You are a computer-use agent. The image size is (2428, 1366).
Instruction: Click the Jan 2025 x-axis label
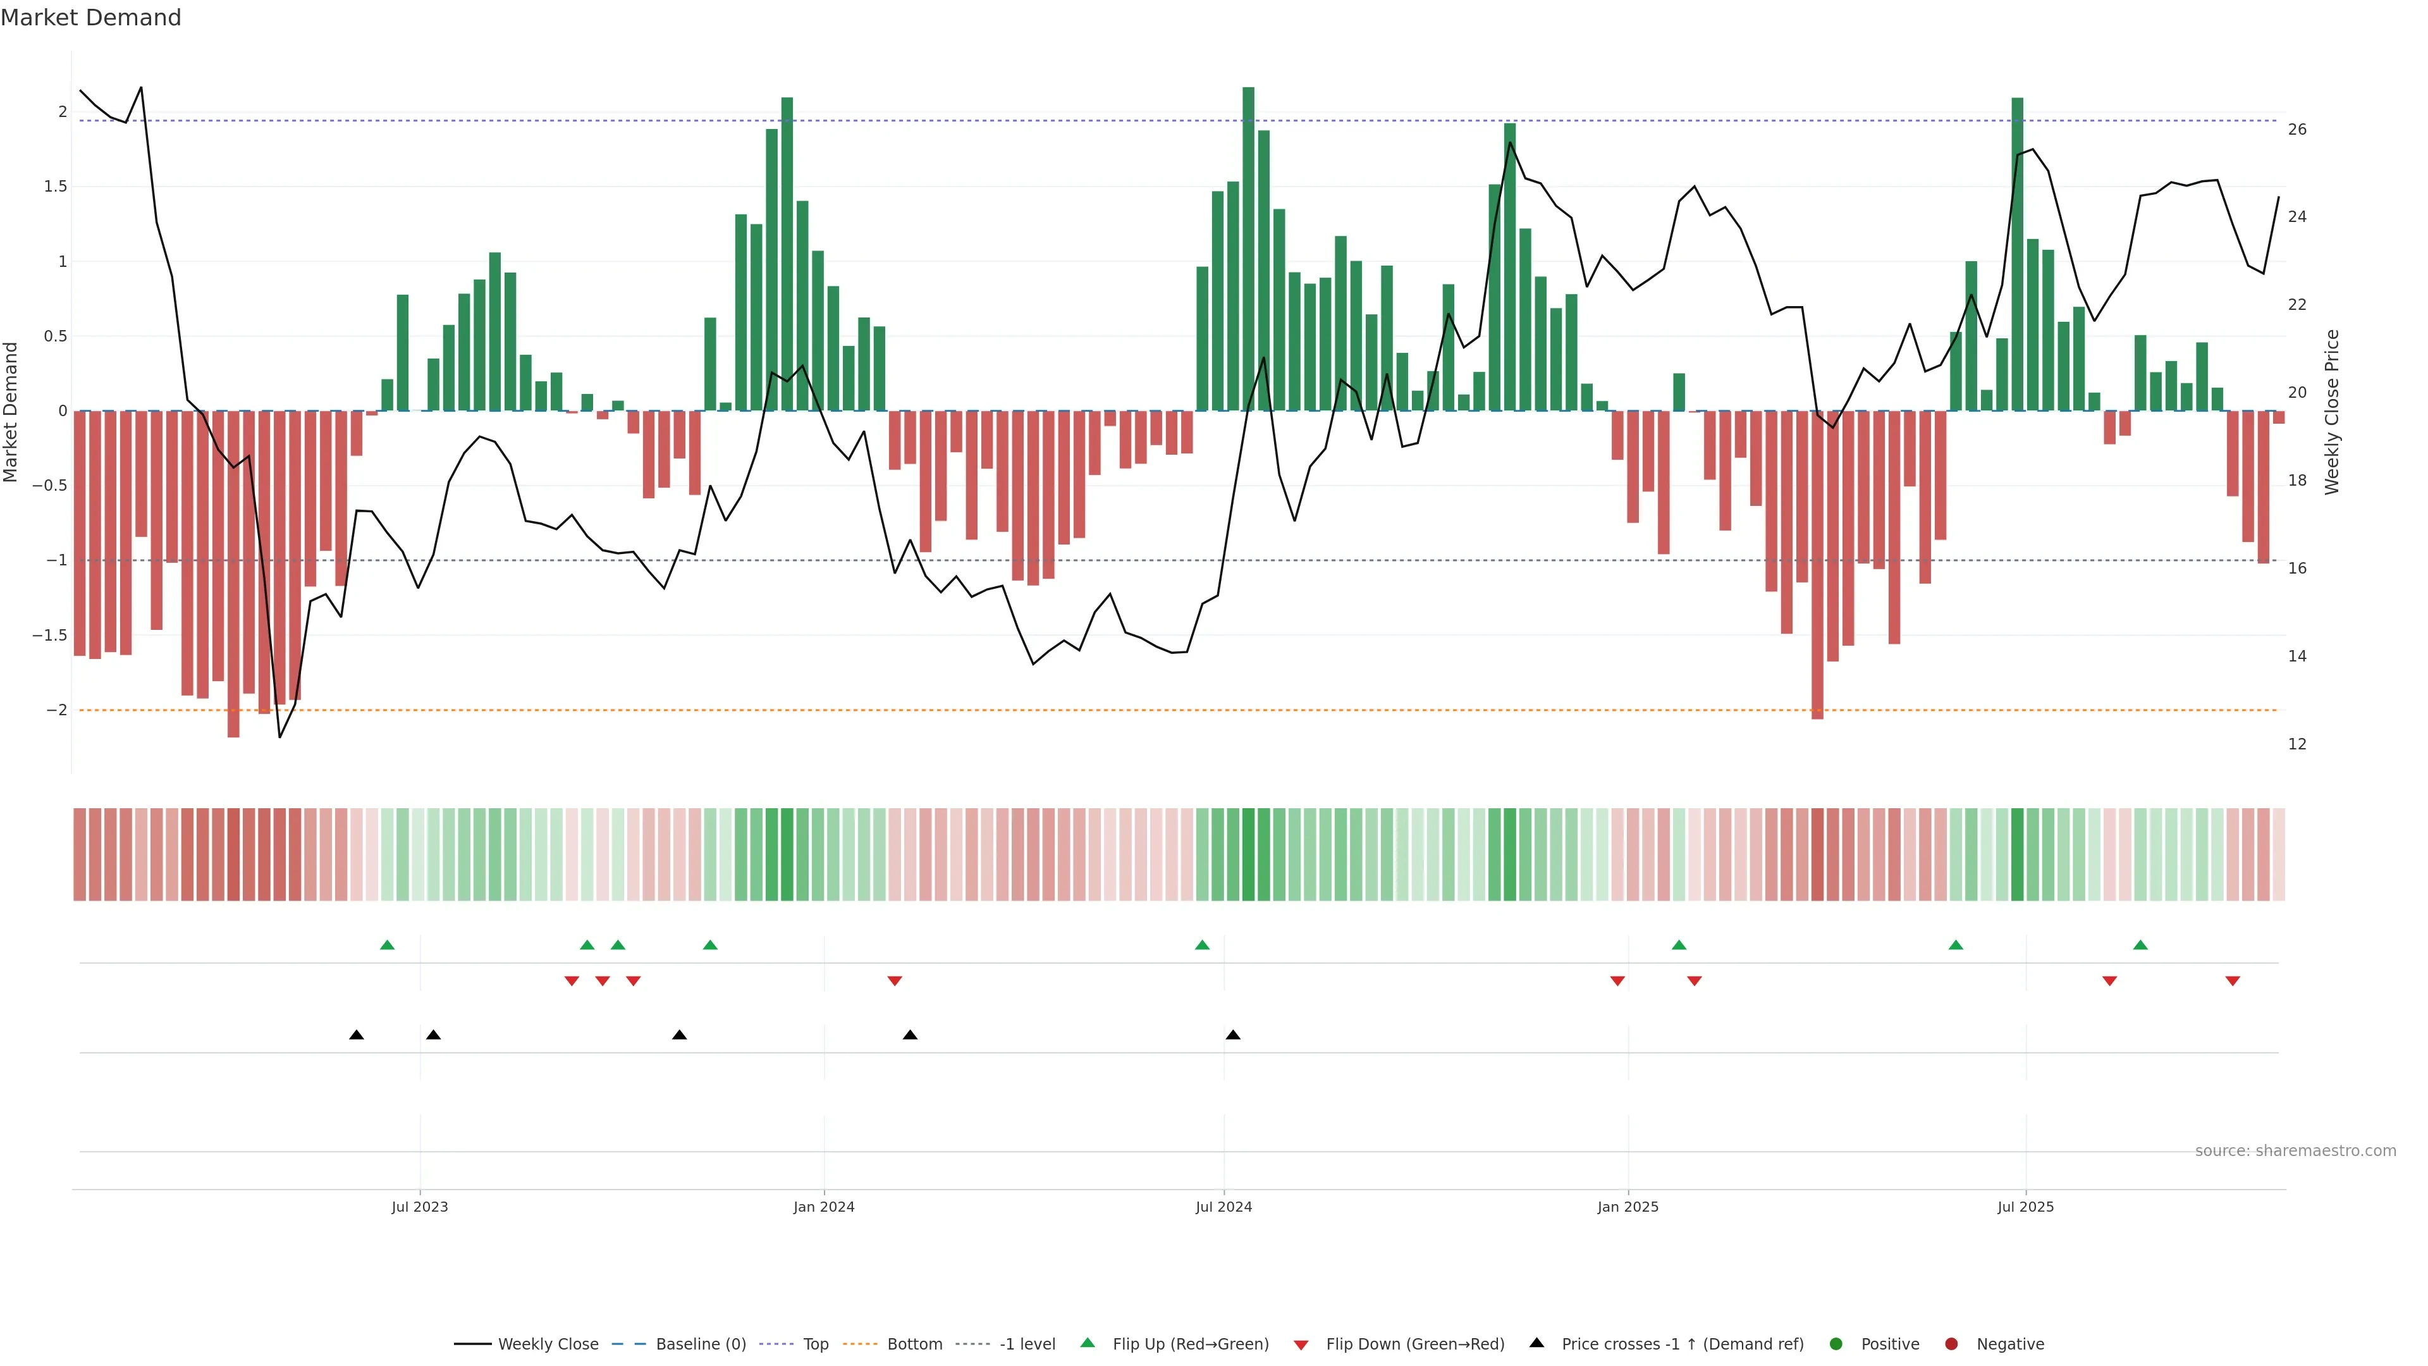click(x=1628, y=1208)
